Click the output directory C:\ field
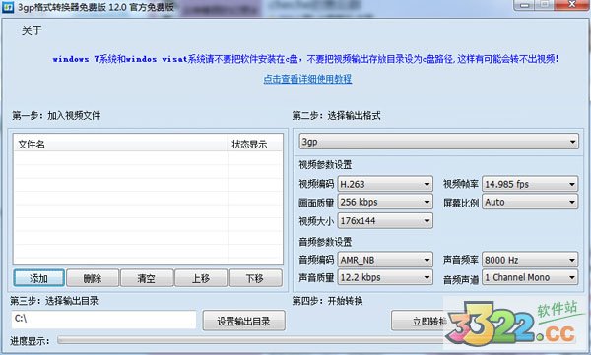The height and width of the screenshot is (355, 591). [103, 320]
